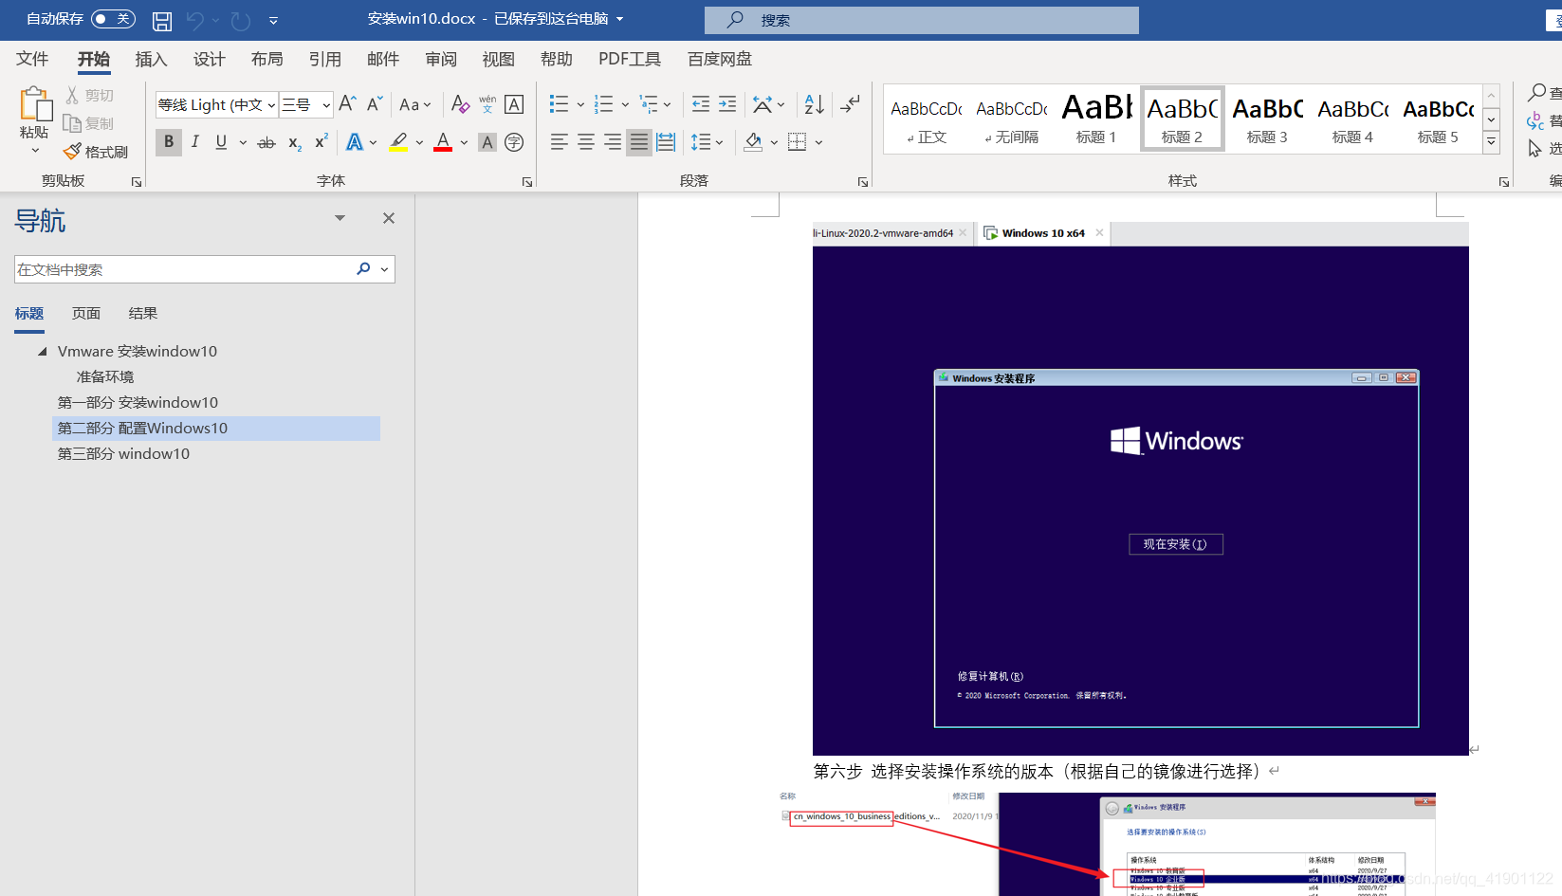
Task: Toggle Underline formatting
Action: [x=221, y=141]
